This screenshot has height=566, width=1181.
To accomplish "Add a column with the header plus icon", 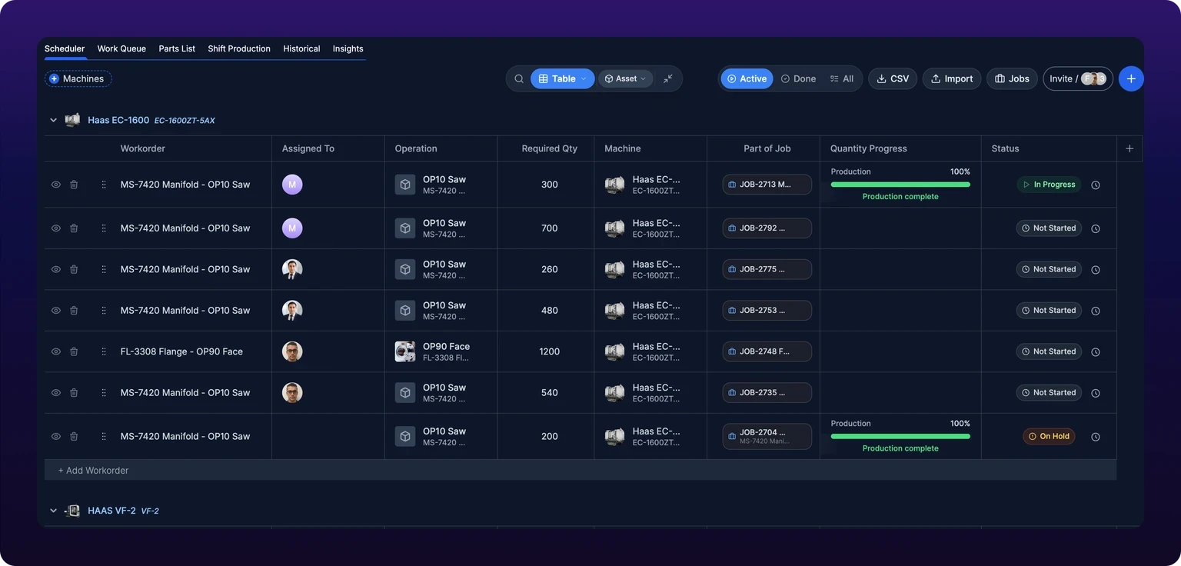I will [1129, 148].
